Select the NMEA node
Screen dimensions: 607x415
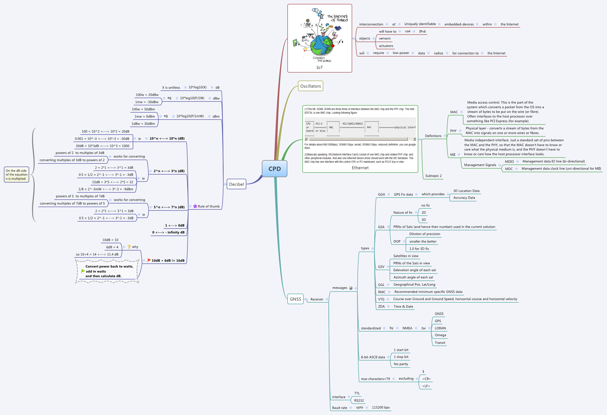click(407, 328)
